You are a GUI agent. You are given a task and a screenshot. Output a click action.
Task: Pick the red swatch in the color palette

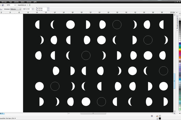pyautogui.click(x=180, y=51)
